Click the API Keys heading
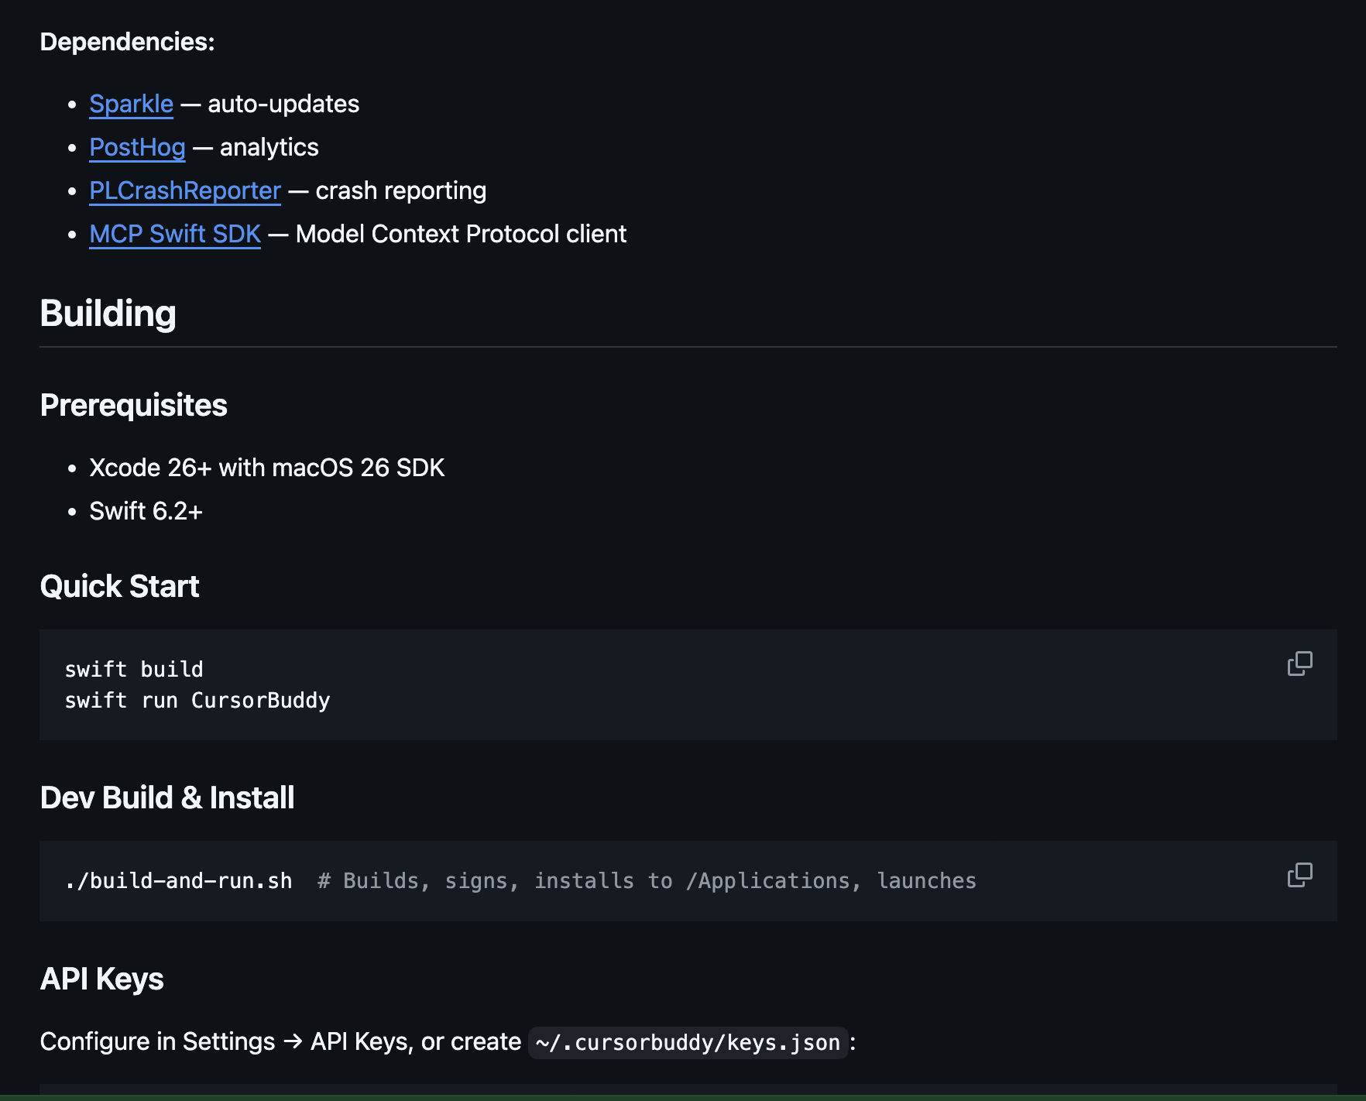 pos(101,979)
